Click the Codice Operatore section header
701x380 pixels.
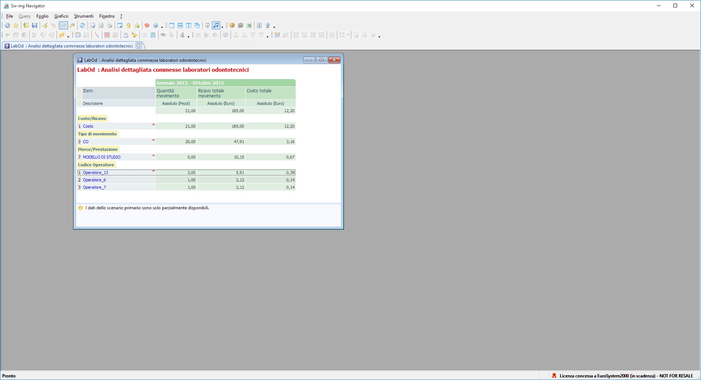point(96,165)
